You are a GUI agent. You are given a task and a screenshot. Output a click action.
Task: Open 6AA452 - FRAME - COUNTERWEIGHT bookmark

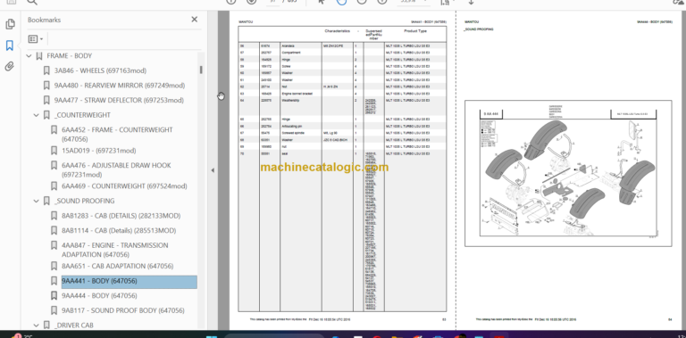(117, 135)
